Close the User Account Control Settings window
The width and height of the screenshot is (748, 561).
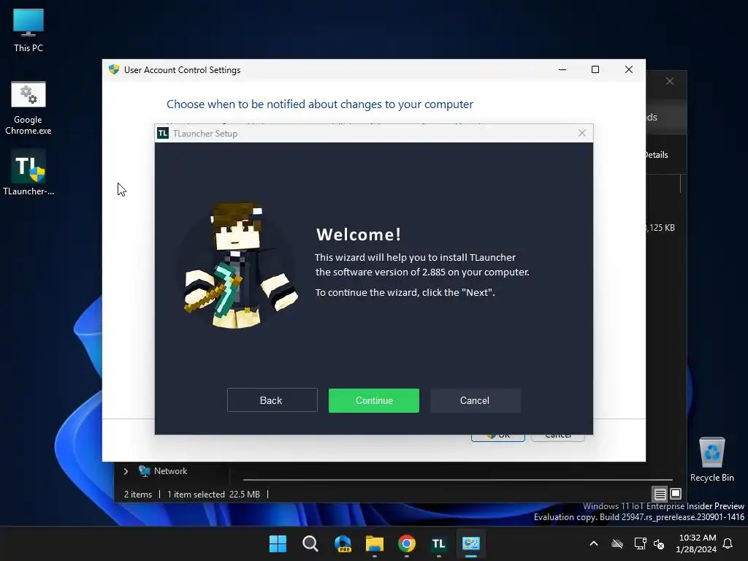tap(629, 69)
